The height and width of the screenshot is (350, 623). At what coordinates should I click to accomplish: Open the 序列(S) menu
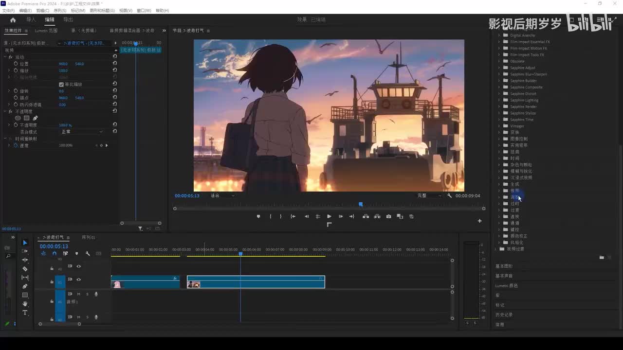tap(60, 10)
